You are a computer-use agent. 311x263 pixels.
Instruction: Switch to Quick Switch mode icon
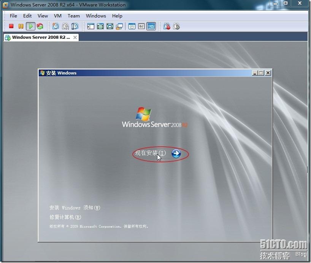pyautogui.click(x=100, y=26)
